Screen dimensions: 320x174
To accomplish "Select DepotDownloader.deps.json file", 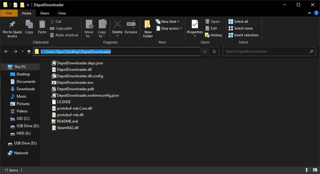I will [x=77, y=63].
